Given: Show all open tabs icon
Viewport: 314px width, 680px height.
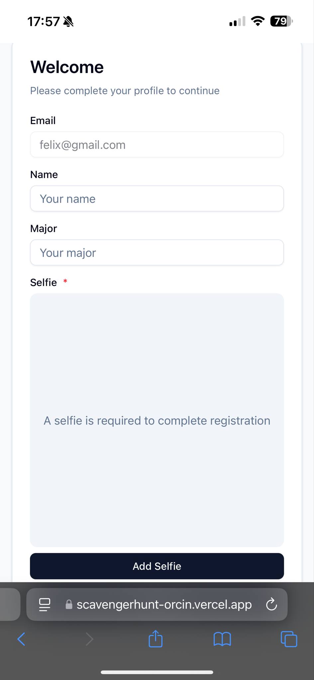Looking at the screenshot, I should (x=289, y=639).
